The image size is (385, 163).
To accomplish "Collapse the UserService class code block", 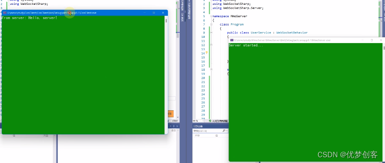I will click(x=211, y=33).
